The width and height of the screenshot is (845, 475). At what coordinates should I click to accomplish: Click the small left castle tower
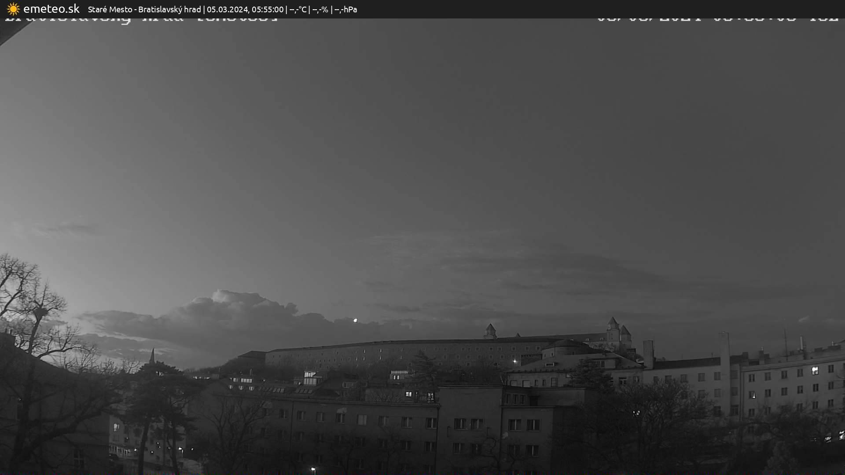[490, 331]
